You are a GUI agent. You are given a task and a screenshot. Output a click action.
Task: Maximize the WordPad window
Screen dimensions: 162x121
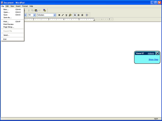click(x=156, y=3)
